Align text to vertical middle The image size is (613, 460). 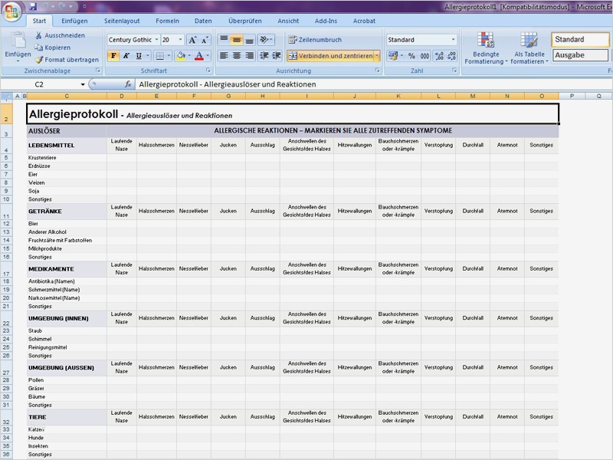(x=237, y=40)
